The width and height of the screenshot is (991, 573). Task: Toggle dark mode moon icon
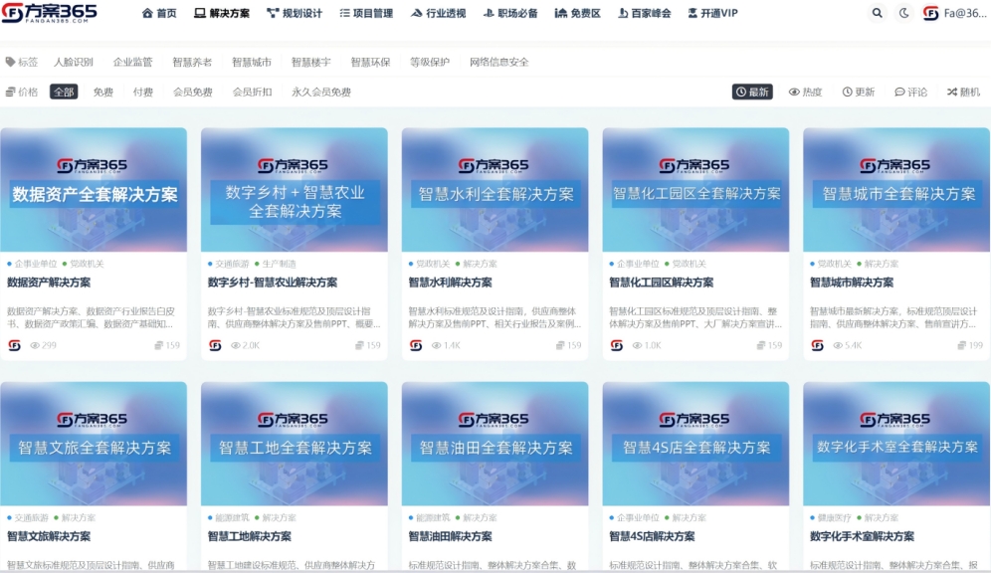904,13
